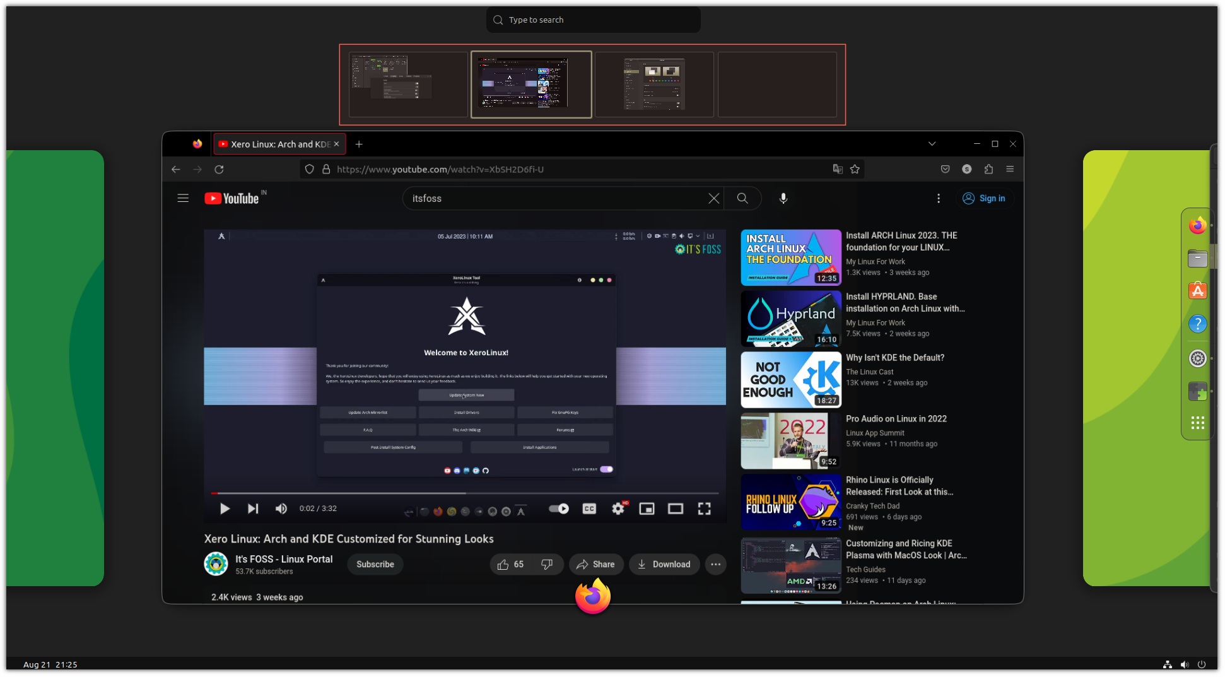The image size is (1225, 677).
Task: Enable closed captions on the video
Action: tap(589, 509)
